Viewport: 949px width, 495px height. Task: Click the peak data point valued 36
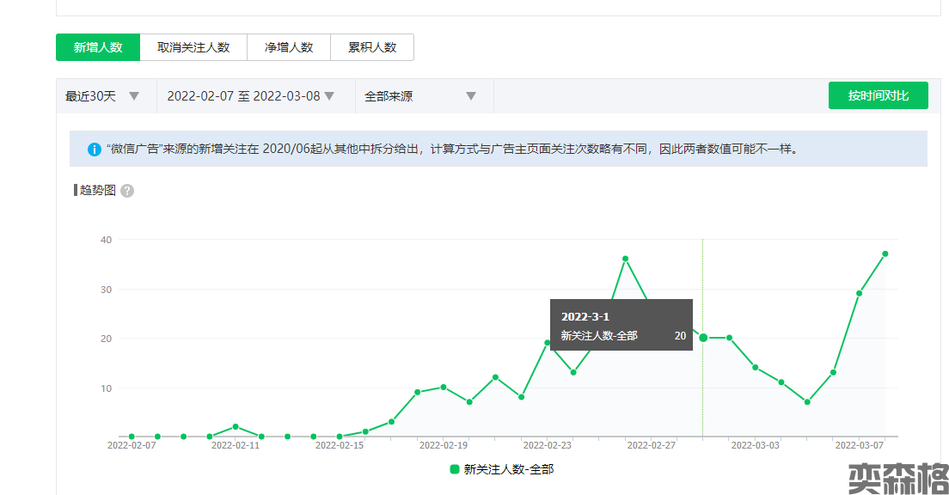[625, 259]
